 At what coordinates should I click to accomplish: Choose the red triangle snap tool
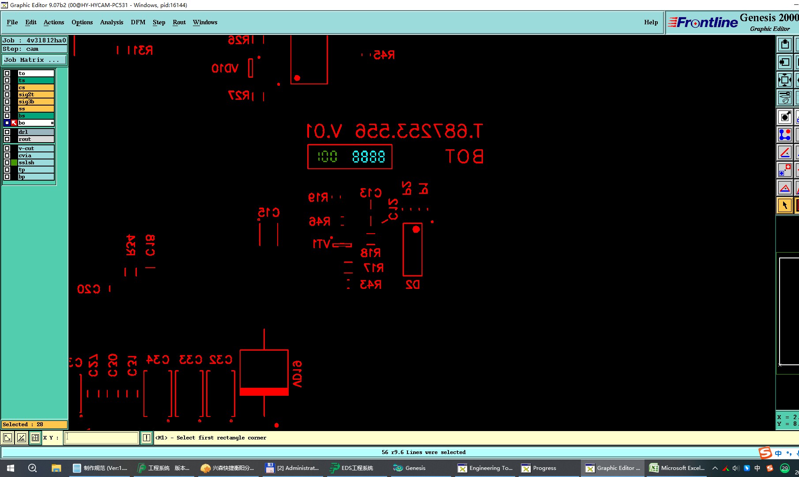coord(784,188)
